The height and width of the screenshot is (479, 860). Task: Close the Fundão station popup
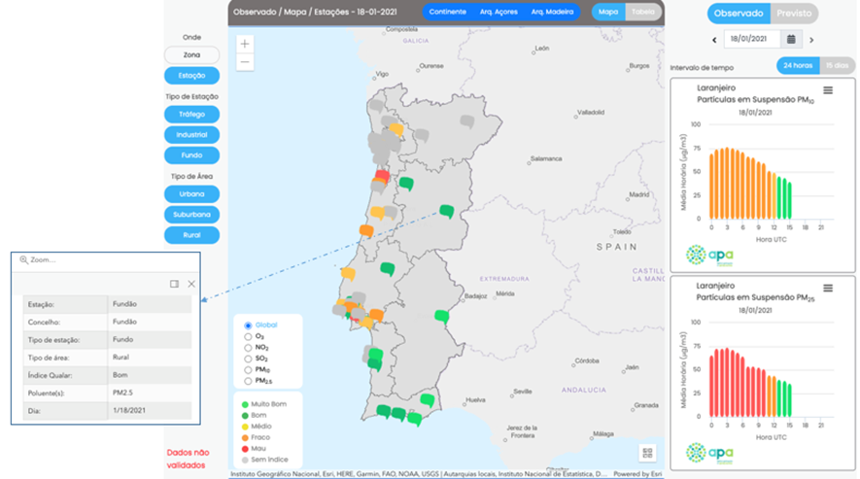[191, 284]
